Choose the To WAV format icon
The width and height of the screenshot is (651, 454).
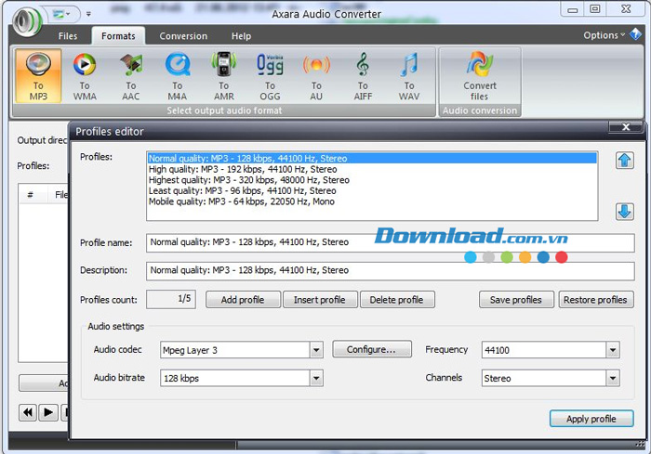point(409,75)
